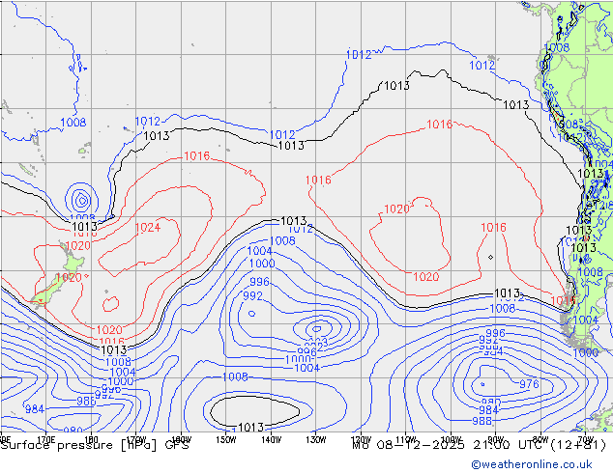Click the 'Surface pressure [hPa] GFS' caption
Screen dimensions: 613x473
(95, 445)
